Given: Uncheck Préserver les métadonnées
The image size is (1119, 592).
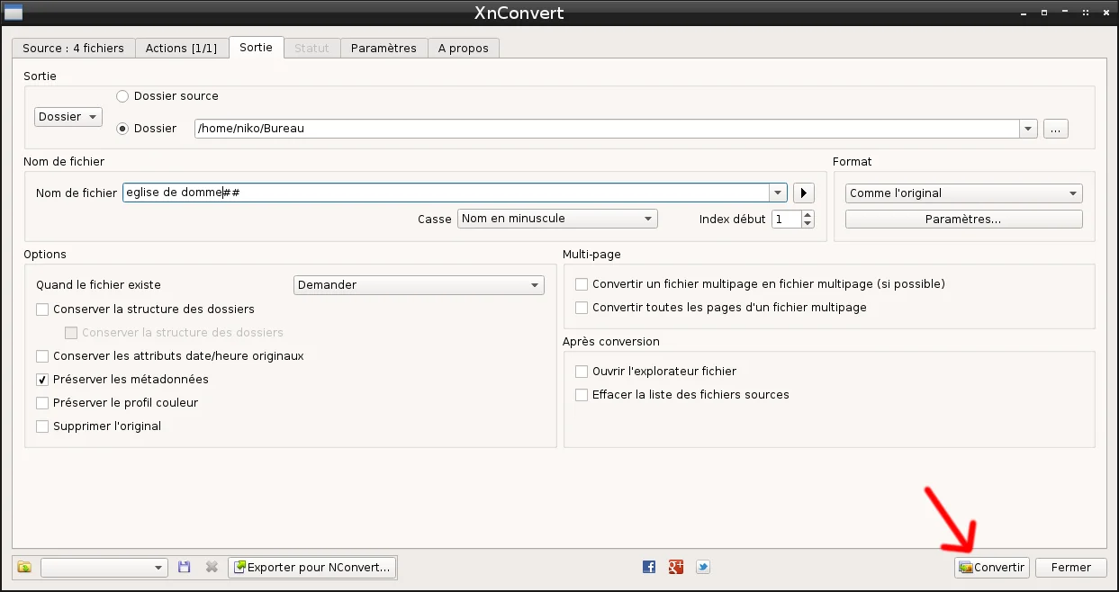Looking at the screenshot, I should [x=42, y=380].
